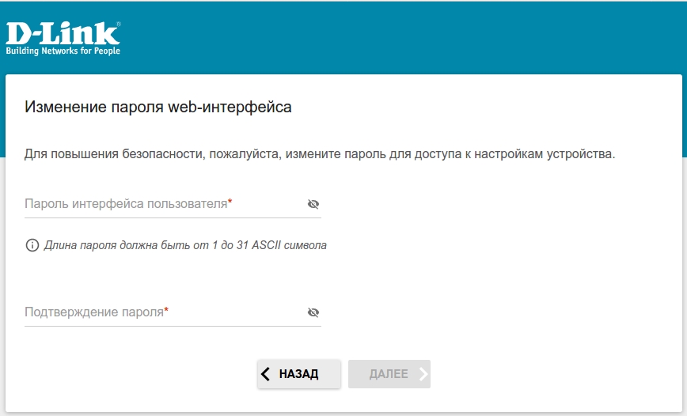Click the heading Изменение пароля web-интерфейса
The height and width of the screenshot is (416, 687).
coord(158,107)
